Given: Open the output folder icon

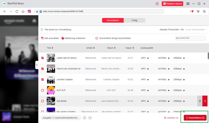Looking at the screenshot, I should (x=90, y=118).
